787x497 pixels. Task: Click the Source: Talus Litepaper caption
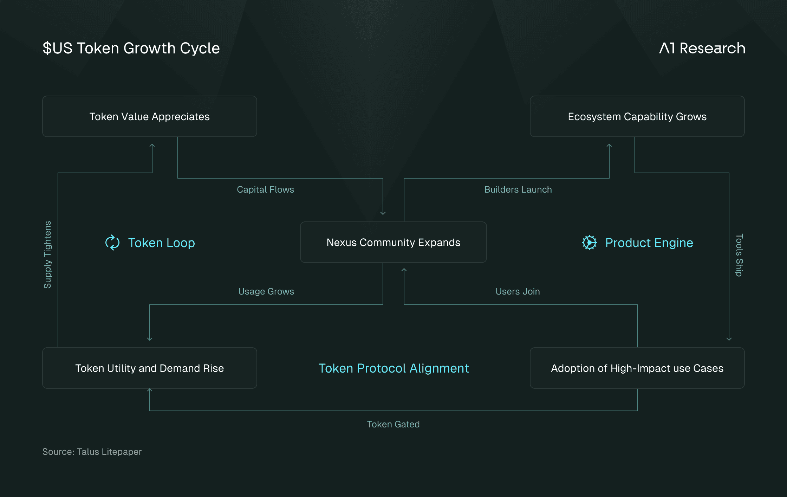tap(92, 452)
